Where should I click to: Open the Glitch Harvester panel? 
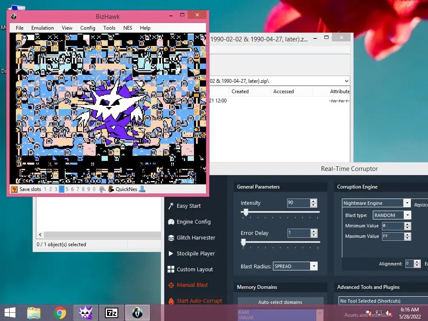click(x=196, y=238)
